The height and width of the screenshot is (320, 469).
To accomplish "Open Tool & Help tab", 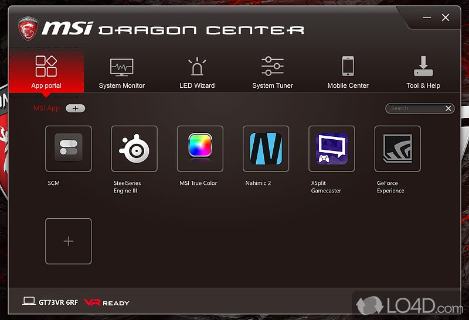I will click(x=423, y=73).
